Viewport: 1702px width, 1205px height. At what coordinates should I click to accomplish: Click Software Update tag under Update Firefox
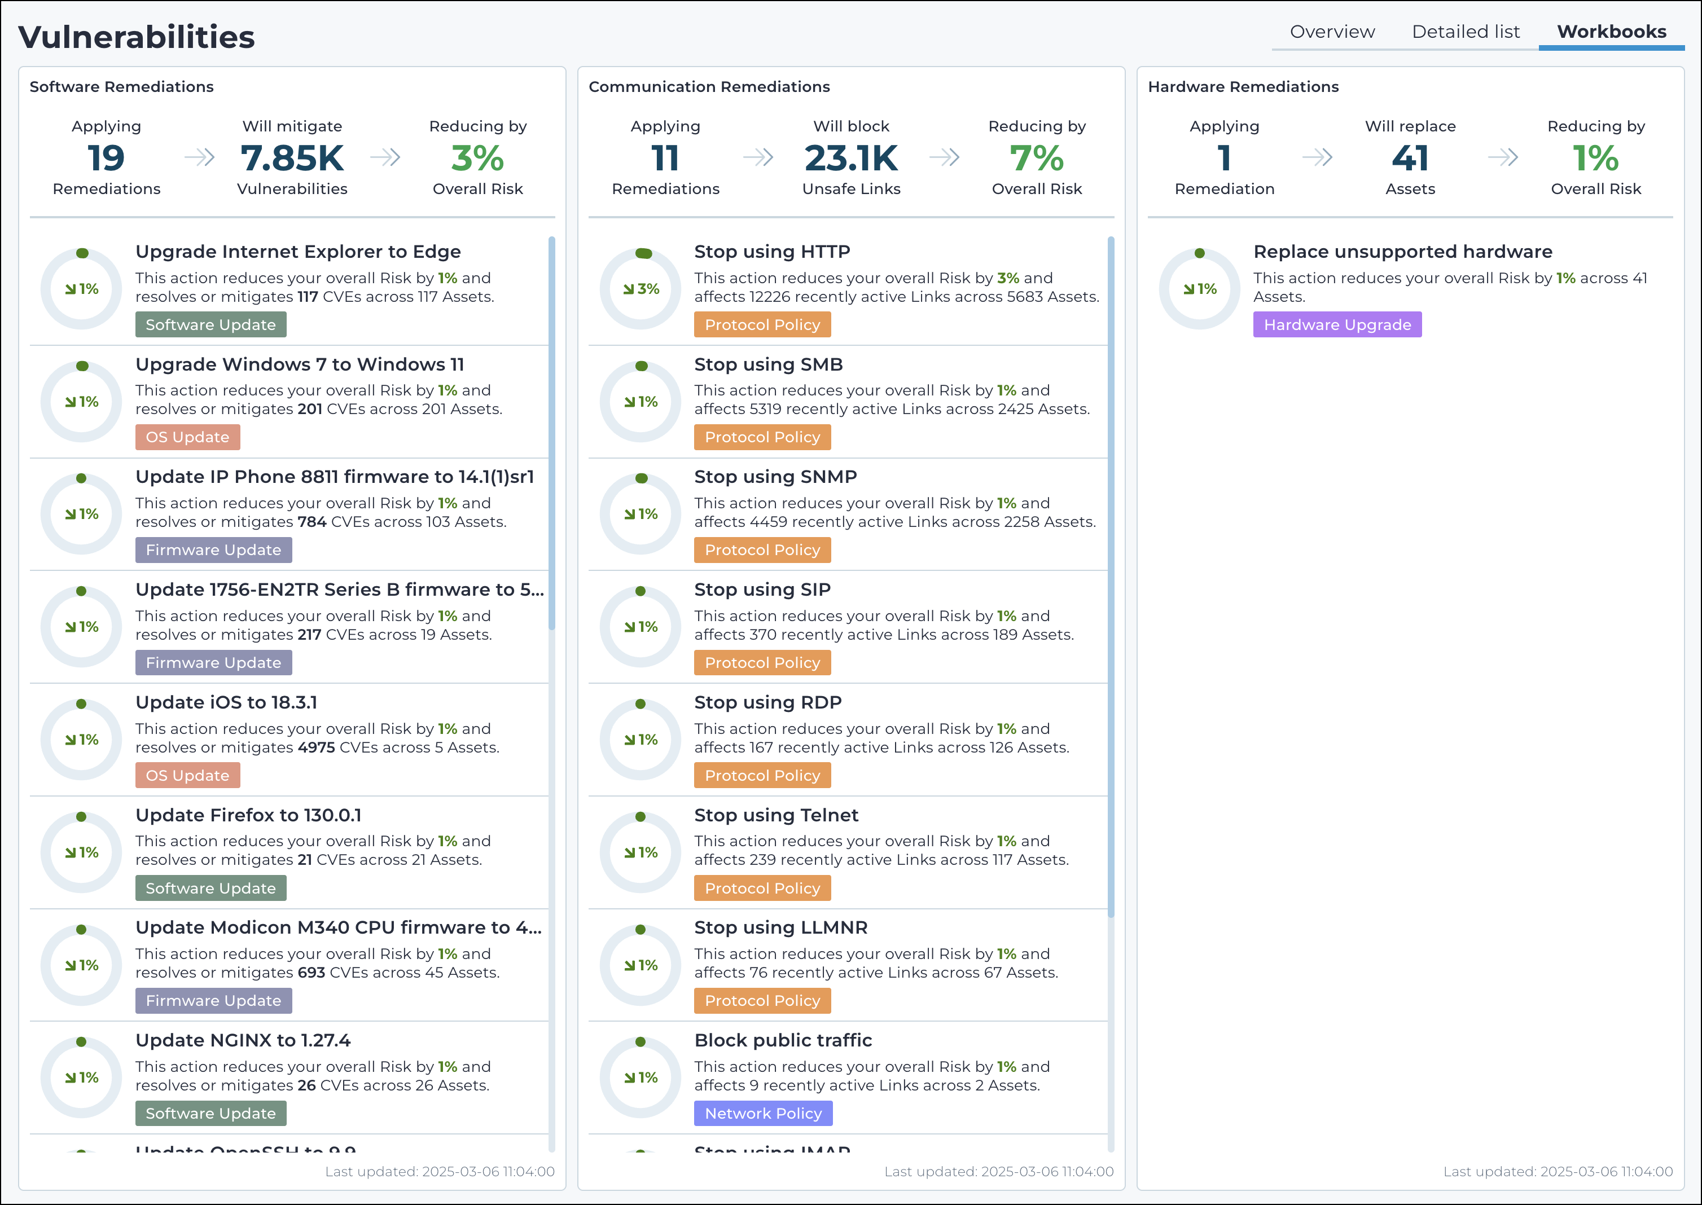[211, 888]
